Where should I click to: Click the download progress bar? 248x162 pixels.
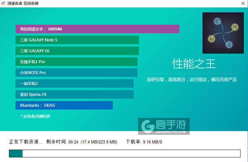pos(125,153)
